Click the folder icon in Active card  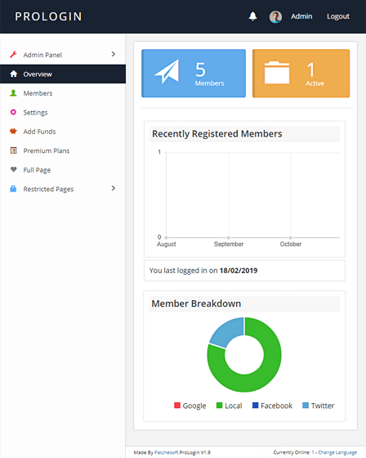[x=277, y=73]
